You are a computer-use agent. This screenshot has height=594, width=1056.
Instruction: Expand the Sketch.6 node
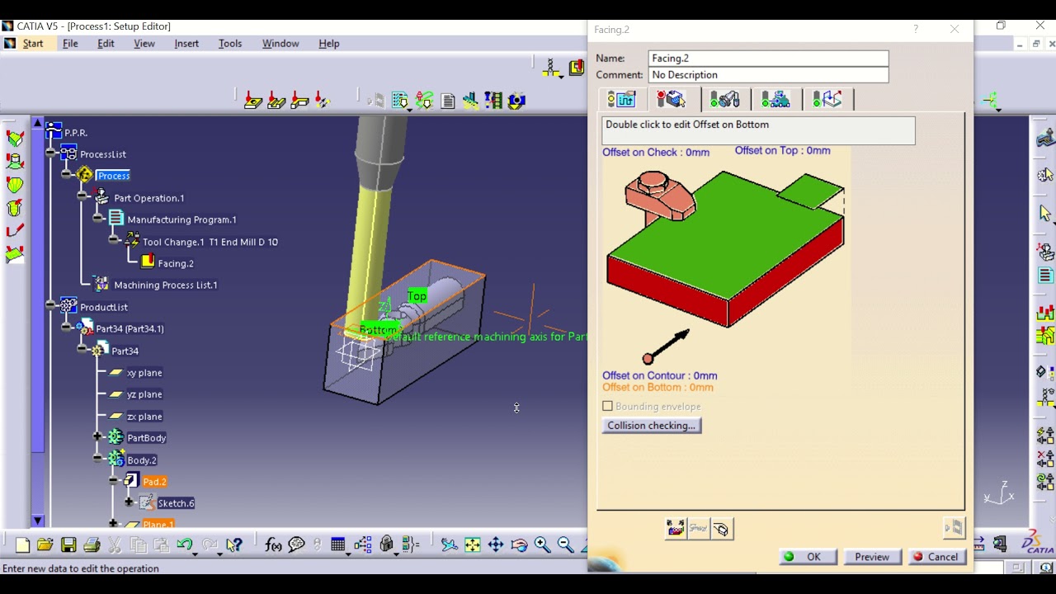point(129,502)
